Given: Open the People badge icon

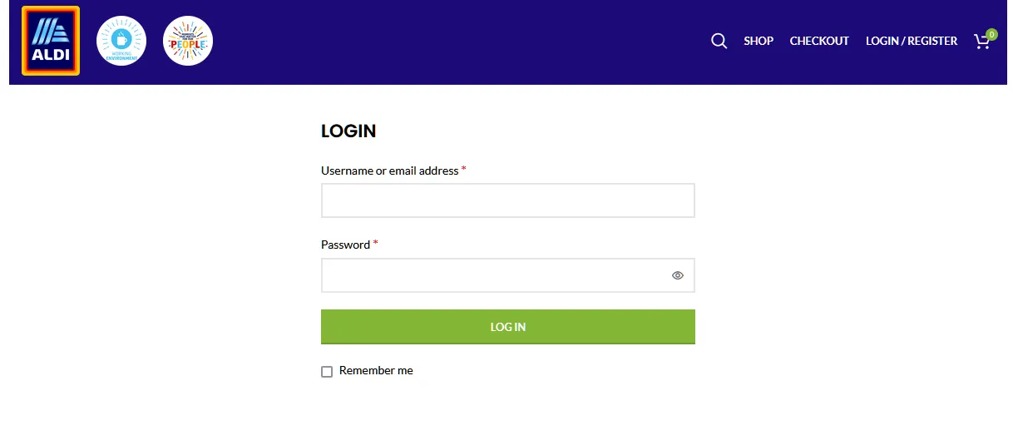Looking at the screenshot, I should point(188,41).
